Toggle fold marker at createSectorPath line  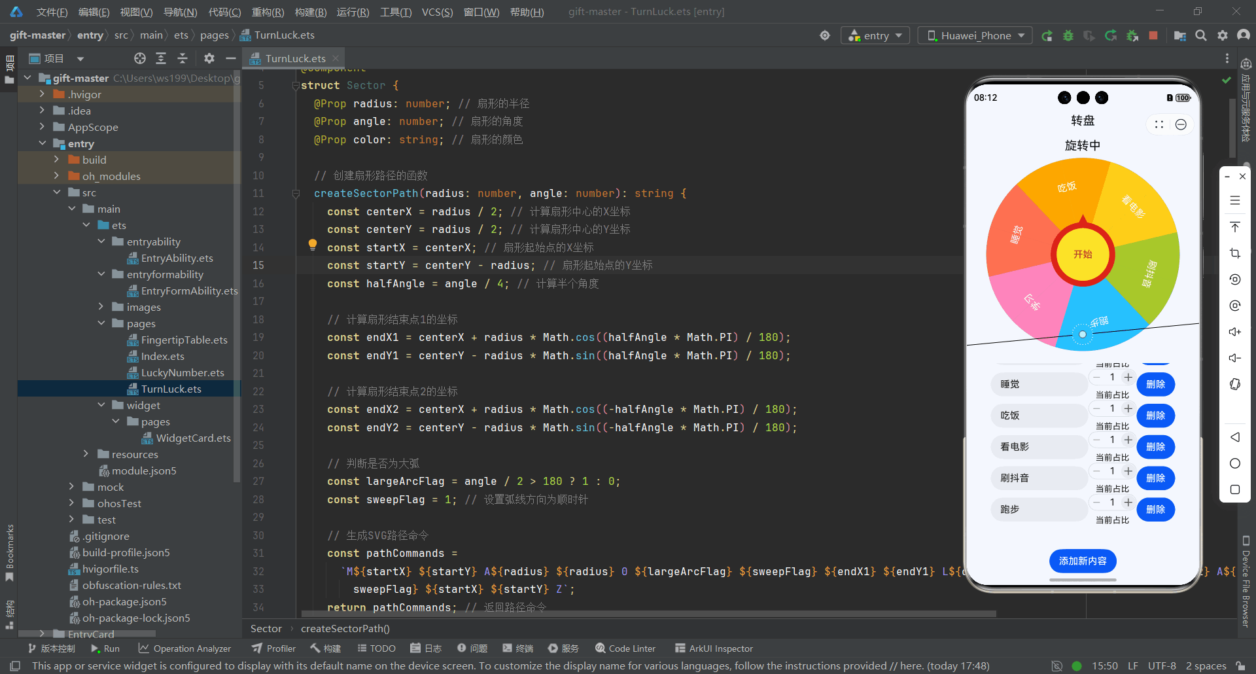pos(296,194)
